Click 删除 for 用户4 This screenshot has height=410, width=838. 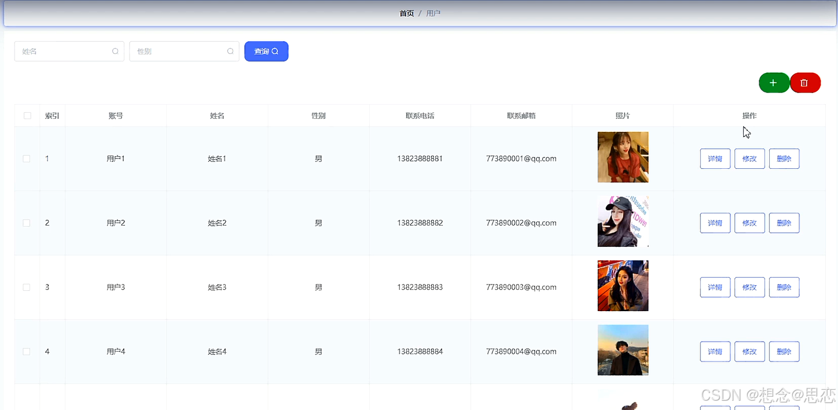(x=784, y=352)
